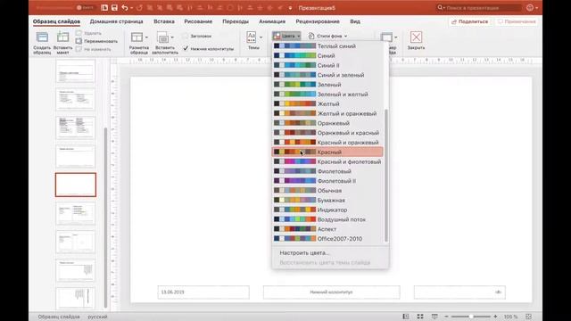
Task: Toggle the Заголовок checkbox
Action: point(186,36)
